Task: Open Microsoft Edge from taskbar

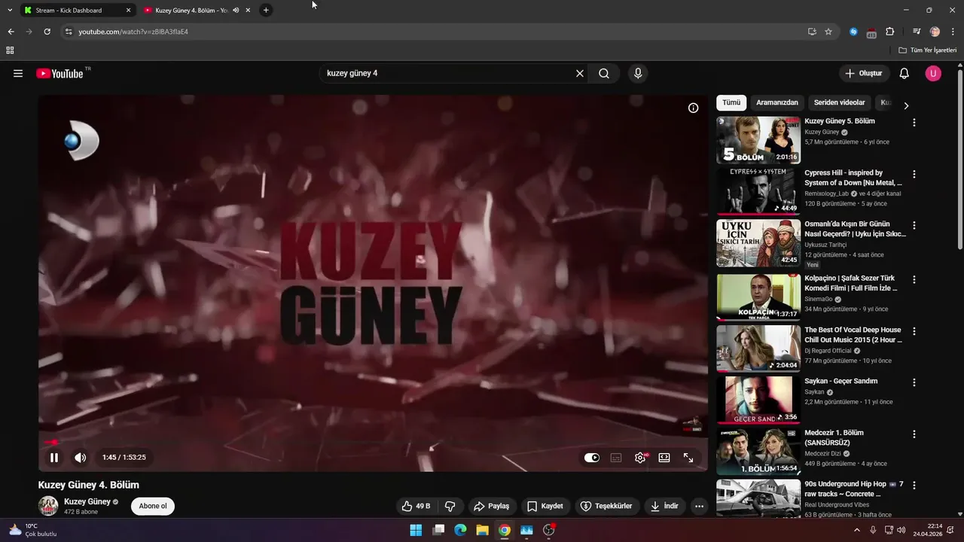Action: click(460, 530)
